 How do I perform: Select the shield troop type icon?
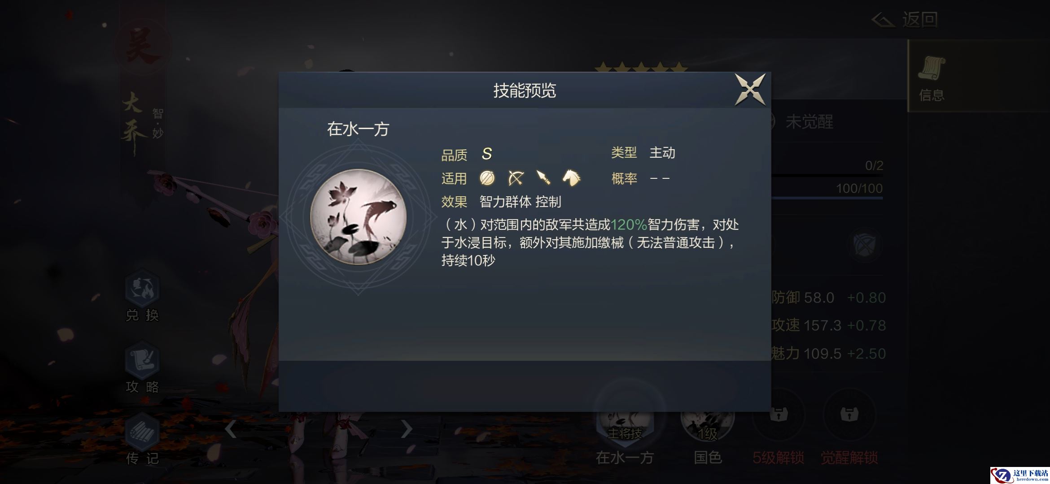[x=487, y=178]
